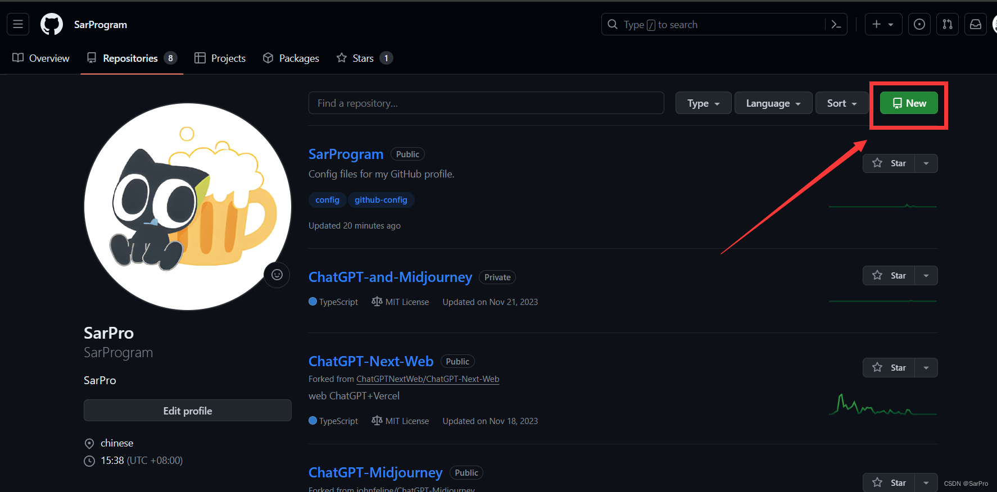Click the "Updated on Nov 18, 2023" text
This screenshot has height=492, width=997.
(x=490, y=421)
